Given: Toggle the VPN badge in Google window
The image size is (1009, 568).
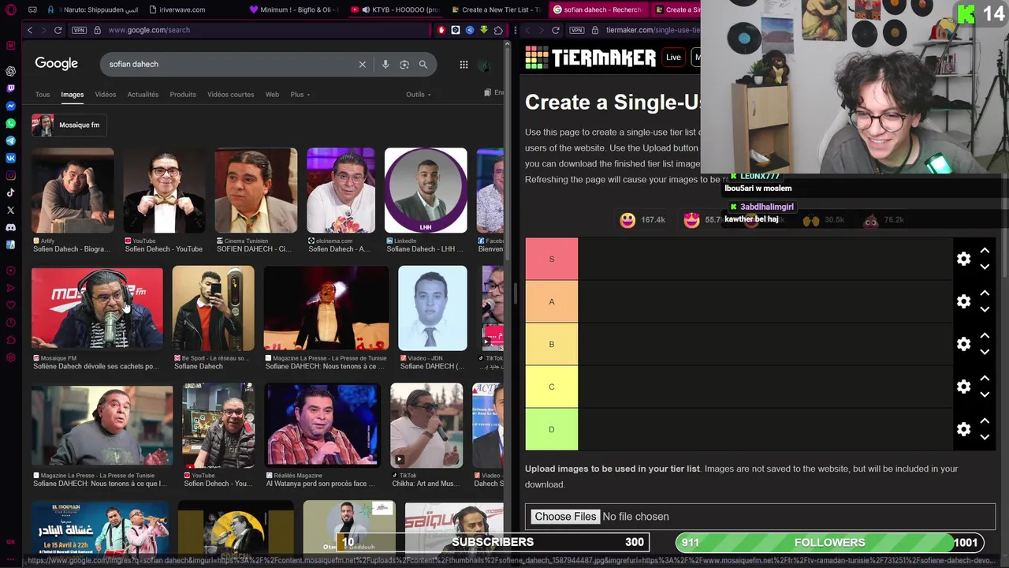Looking at the screenshot, I should [x=79, y=30].
